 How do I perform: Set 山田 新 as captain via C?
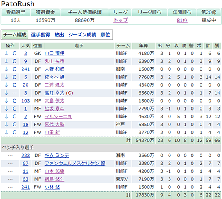click(x=14, y=133)
